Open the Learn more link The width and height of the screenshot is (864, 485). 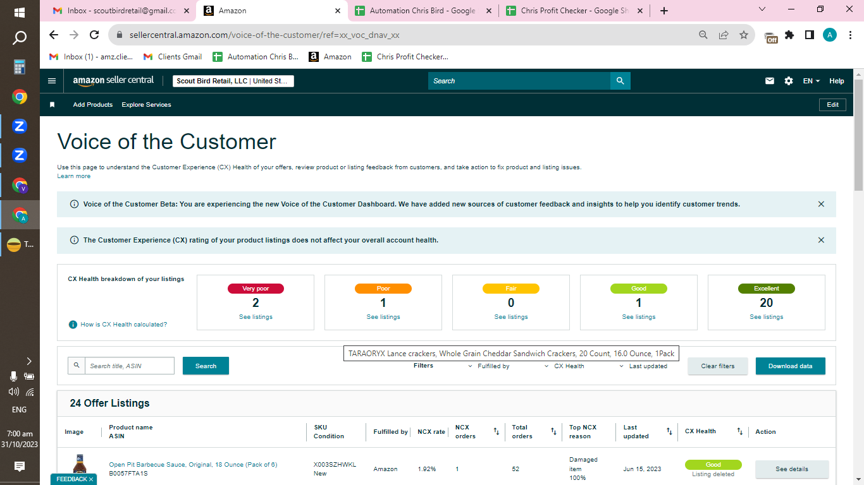coord(74,176)
